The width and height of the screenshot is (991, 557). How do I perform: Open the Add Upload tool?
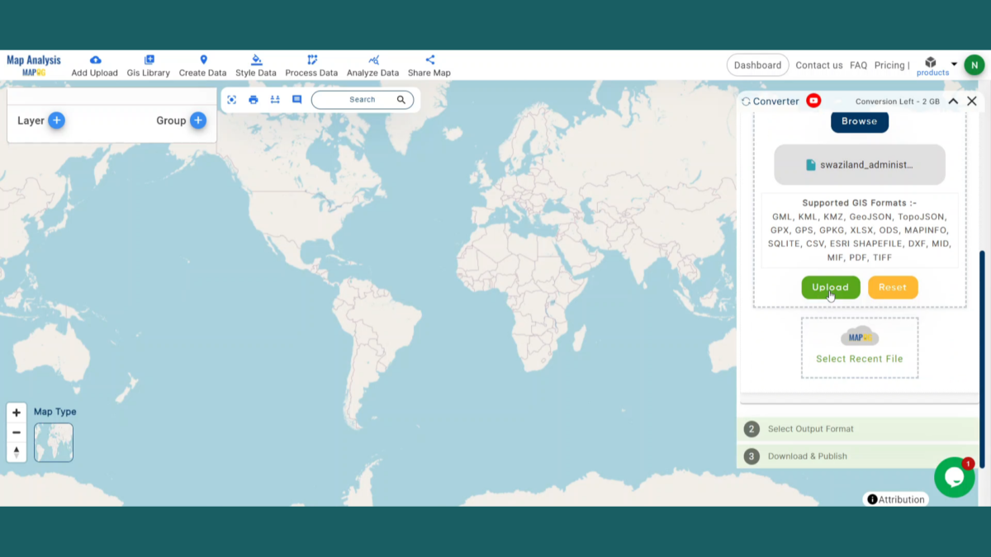pyautogui.click(x=94, y=64)
